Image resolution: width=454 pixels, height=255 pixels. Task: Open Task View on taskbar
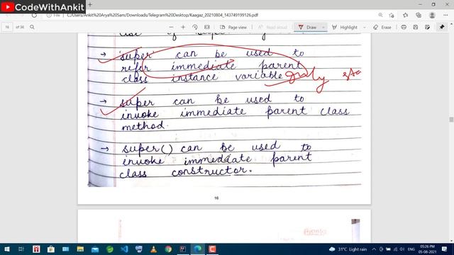click(x=21, y=249)
